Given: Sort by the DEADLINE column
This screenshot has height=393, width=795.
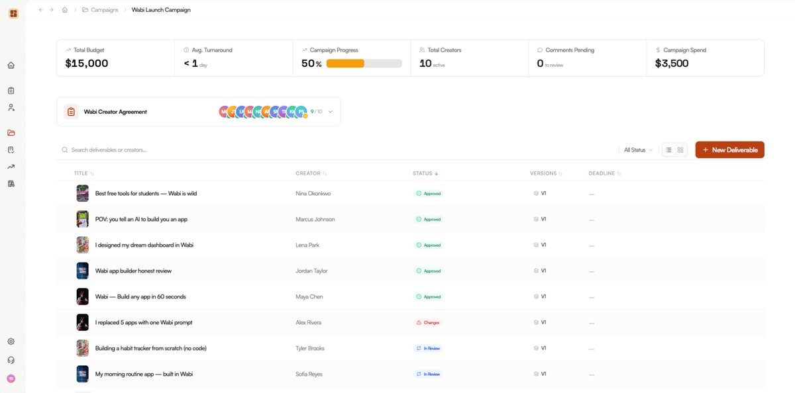Looking at the screenshot, I should pos(605,173).
